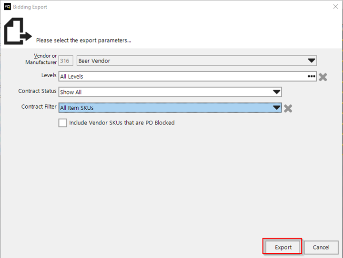Click the All Item SKUs filter field

(170, 108)
